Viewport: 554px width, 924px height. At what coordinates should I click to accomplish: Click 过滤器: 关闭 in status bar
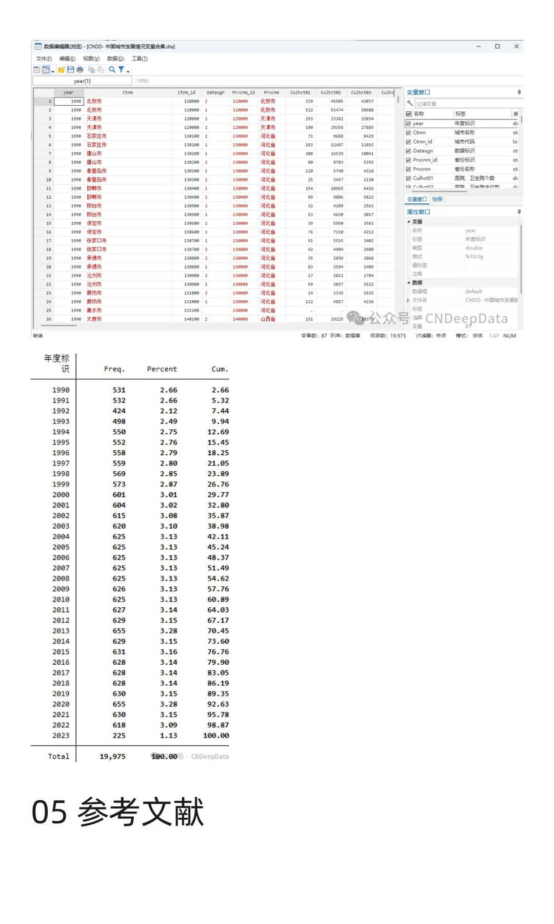point(431,336)
